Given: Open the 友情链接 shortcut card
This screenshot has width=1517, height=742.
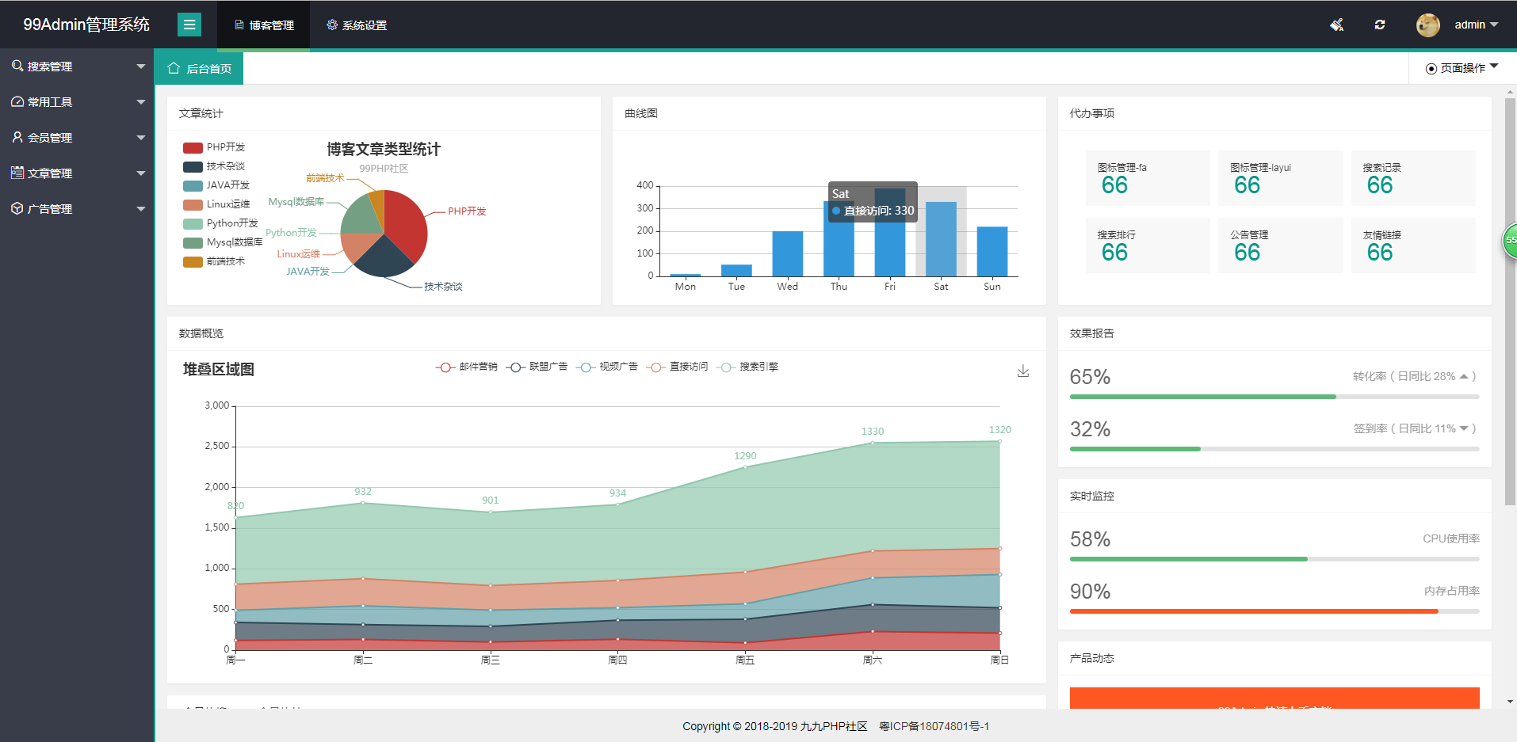Looking at the screenshot, I should (x=1412, y=245).
